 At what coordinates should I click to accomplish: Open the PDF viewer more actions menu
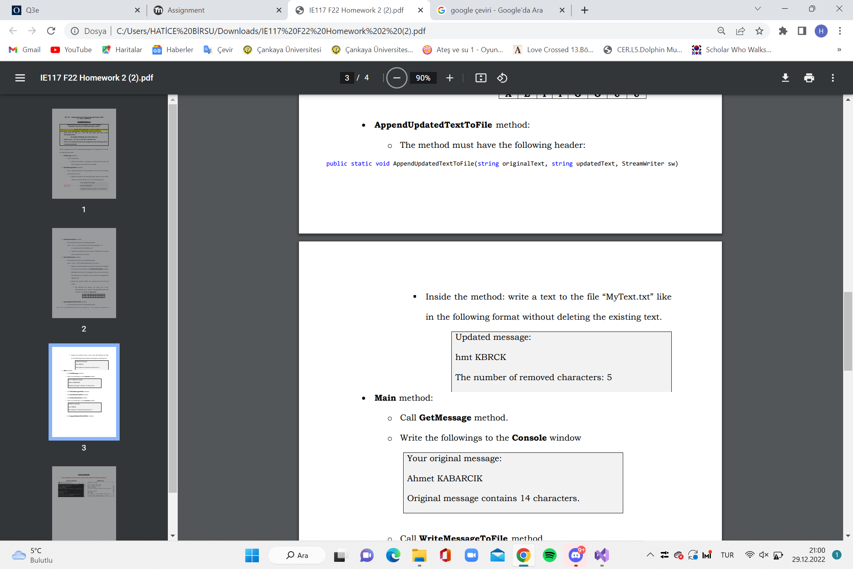point(832,78)
